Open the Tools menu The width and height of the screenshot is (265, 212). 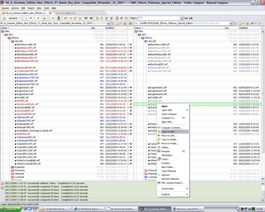47,8
